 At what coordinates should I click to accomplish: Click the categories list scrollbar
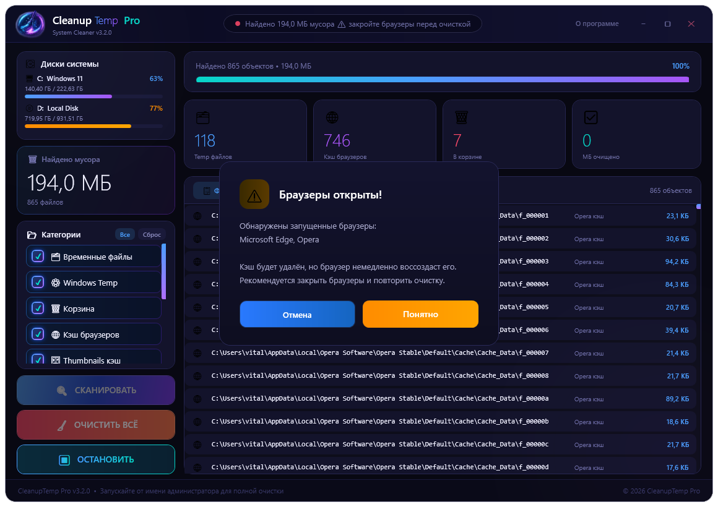(x=164, y=271)
